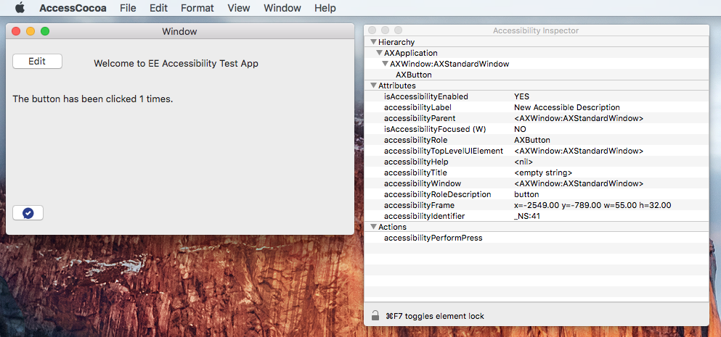Click the '<nil>' help value
Screen dimensions: 721x337
tap(524, 162)
